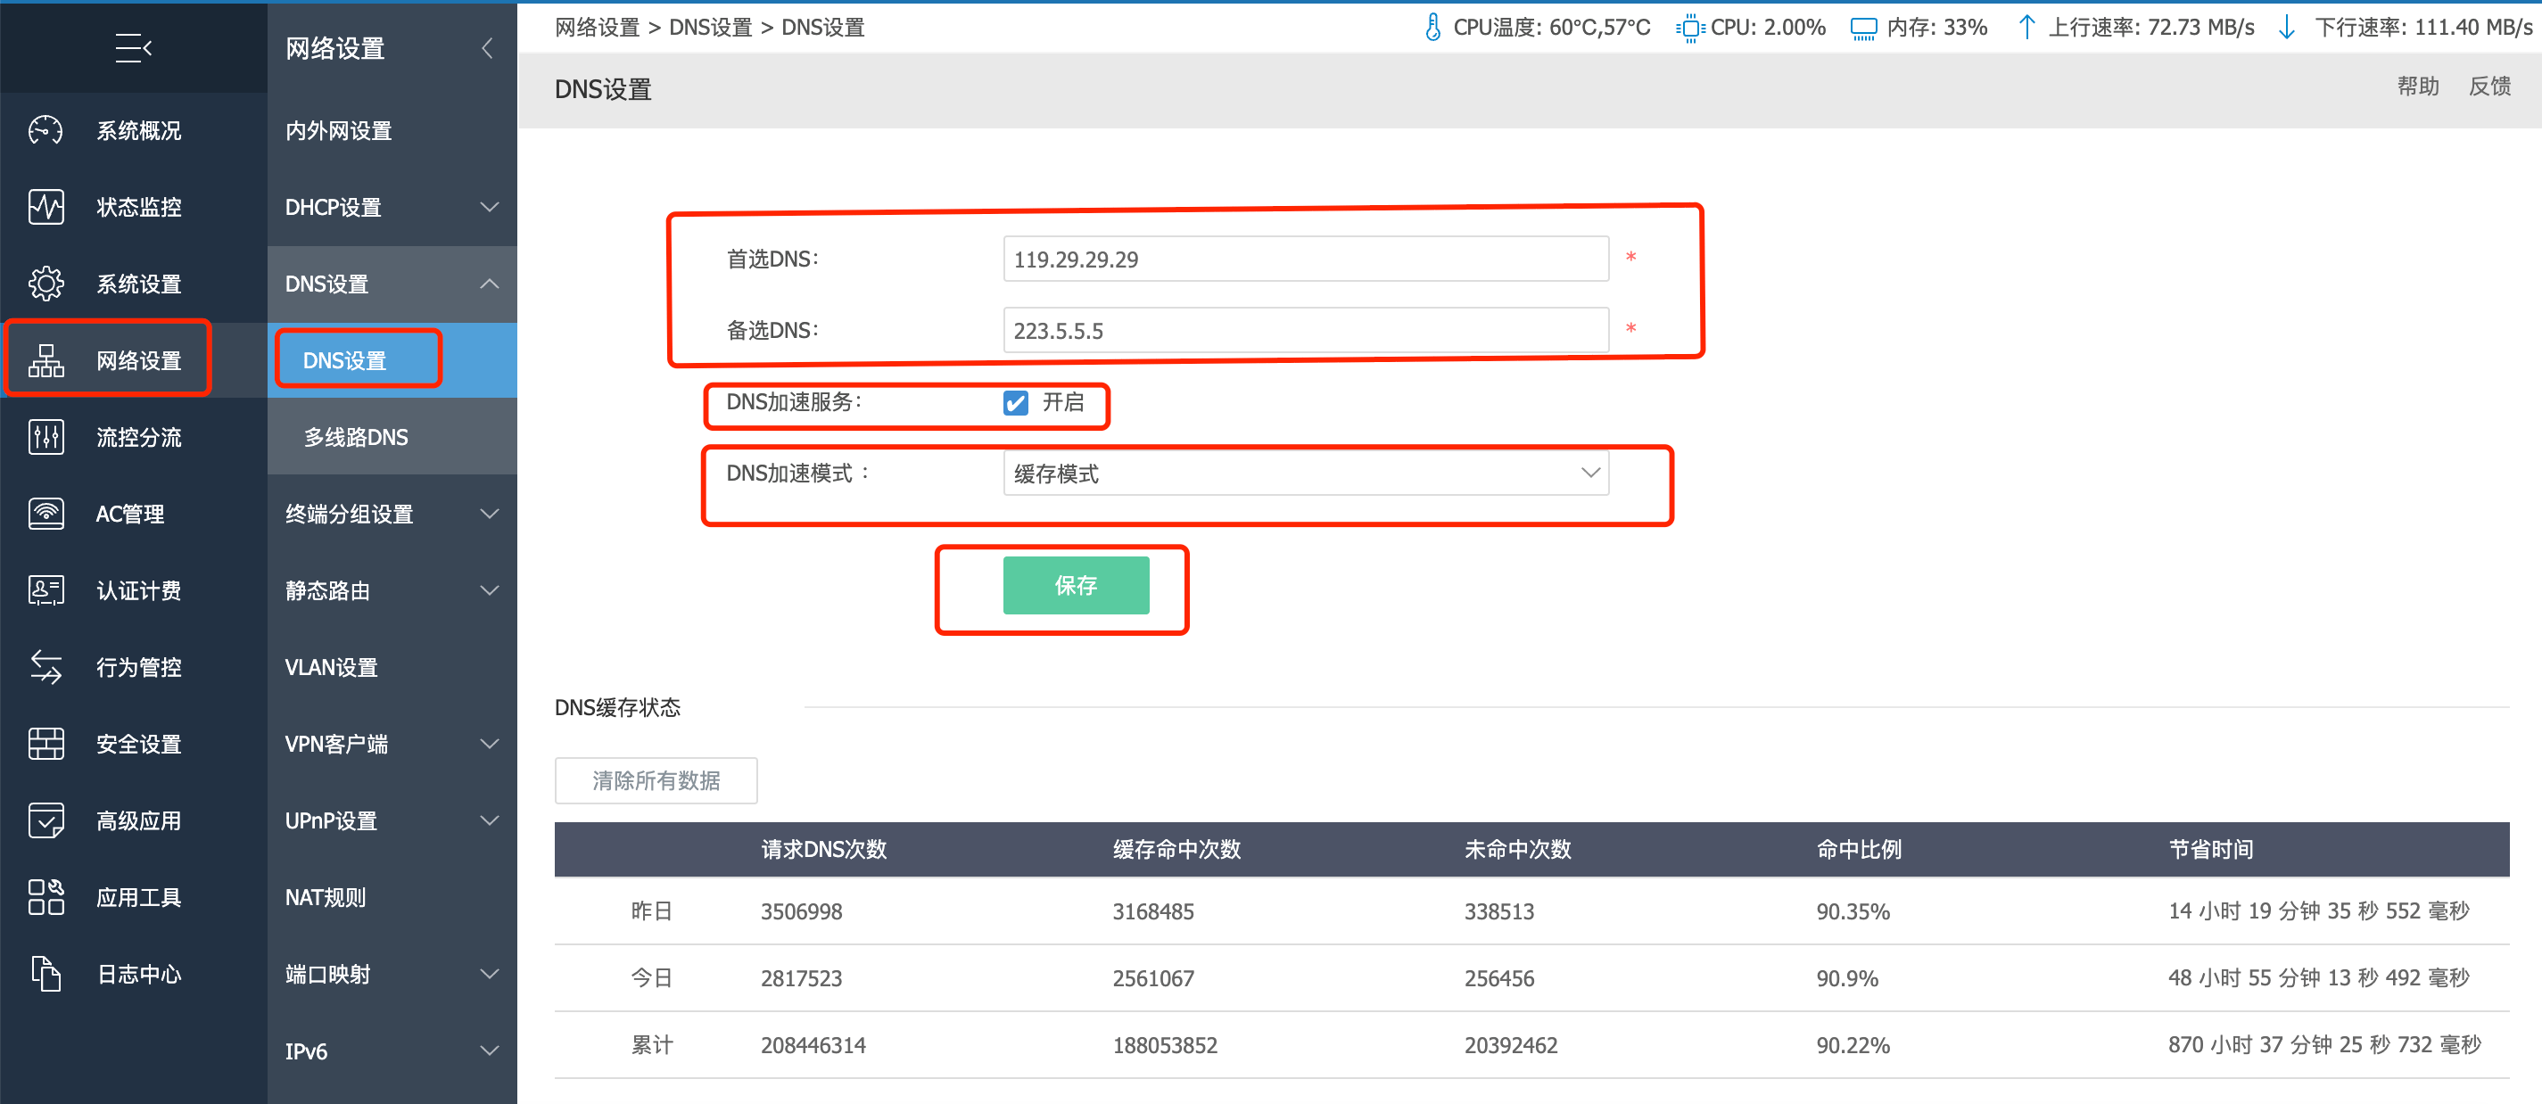This screenshot has height=1104, width=2542.
Task: Open Log Center document icon
Action: click(45, 974)
